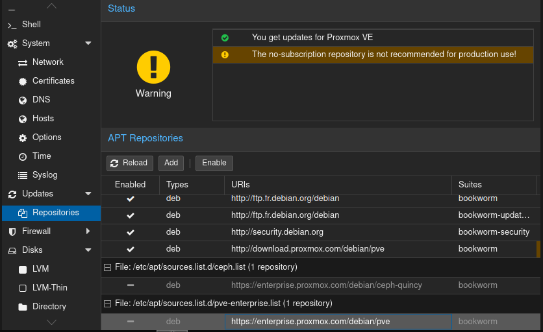Click the green check status icon
Viewport: 543px width, 332px height.
pos(225,38)
